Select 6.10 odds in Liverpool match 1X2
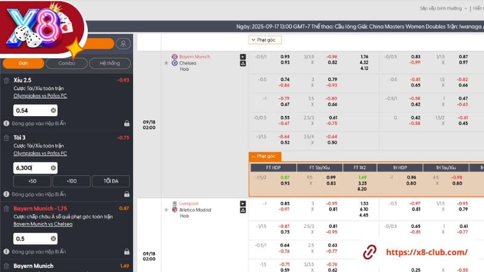Screen dimensions: 484x272 (364, 209)
